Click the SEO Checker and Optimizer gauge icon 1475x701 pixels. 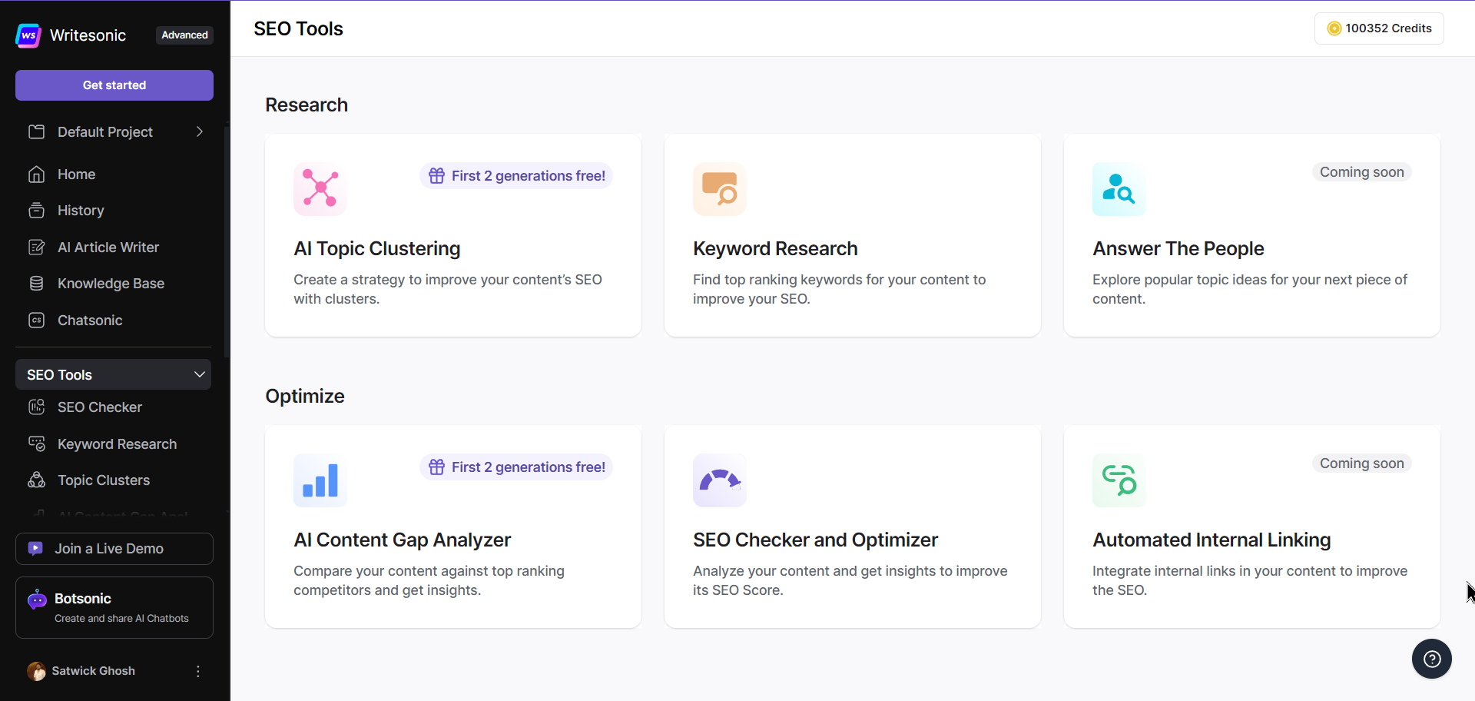point(719,480)
